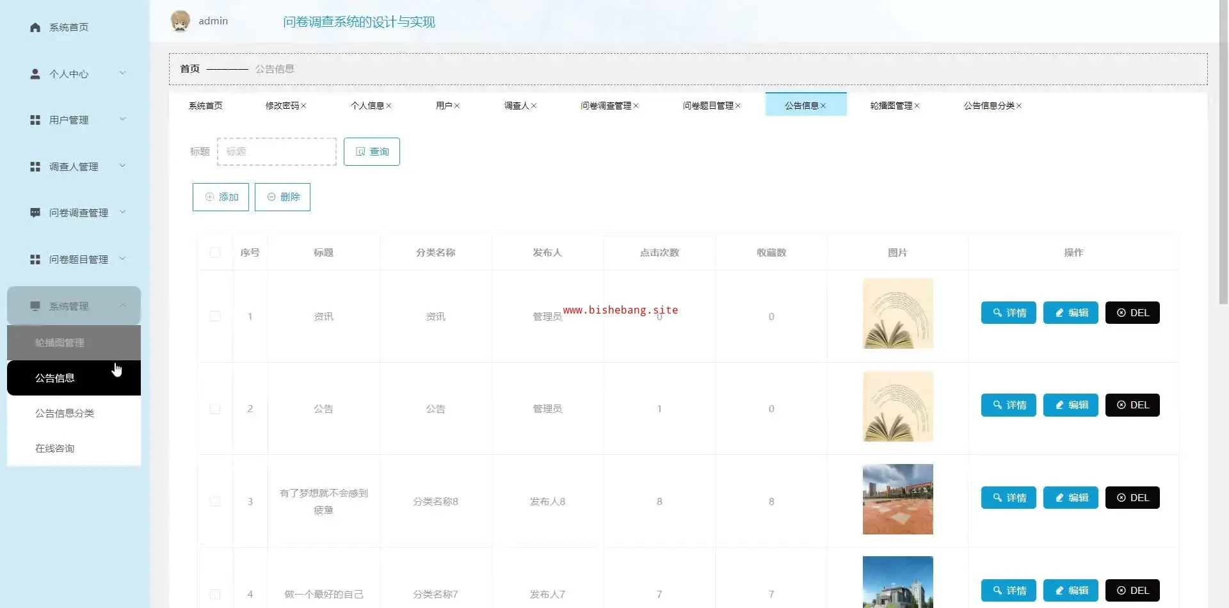Click the 标题 search input field
Image resolution: width=1229 pixels, height=608 pixels.
(x=277, y=152)
